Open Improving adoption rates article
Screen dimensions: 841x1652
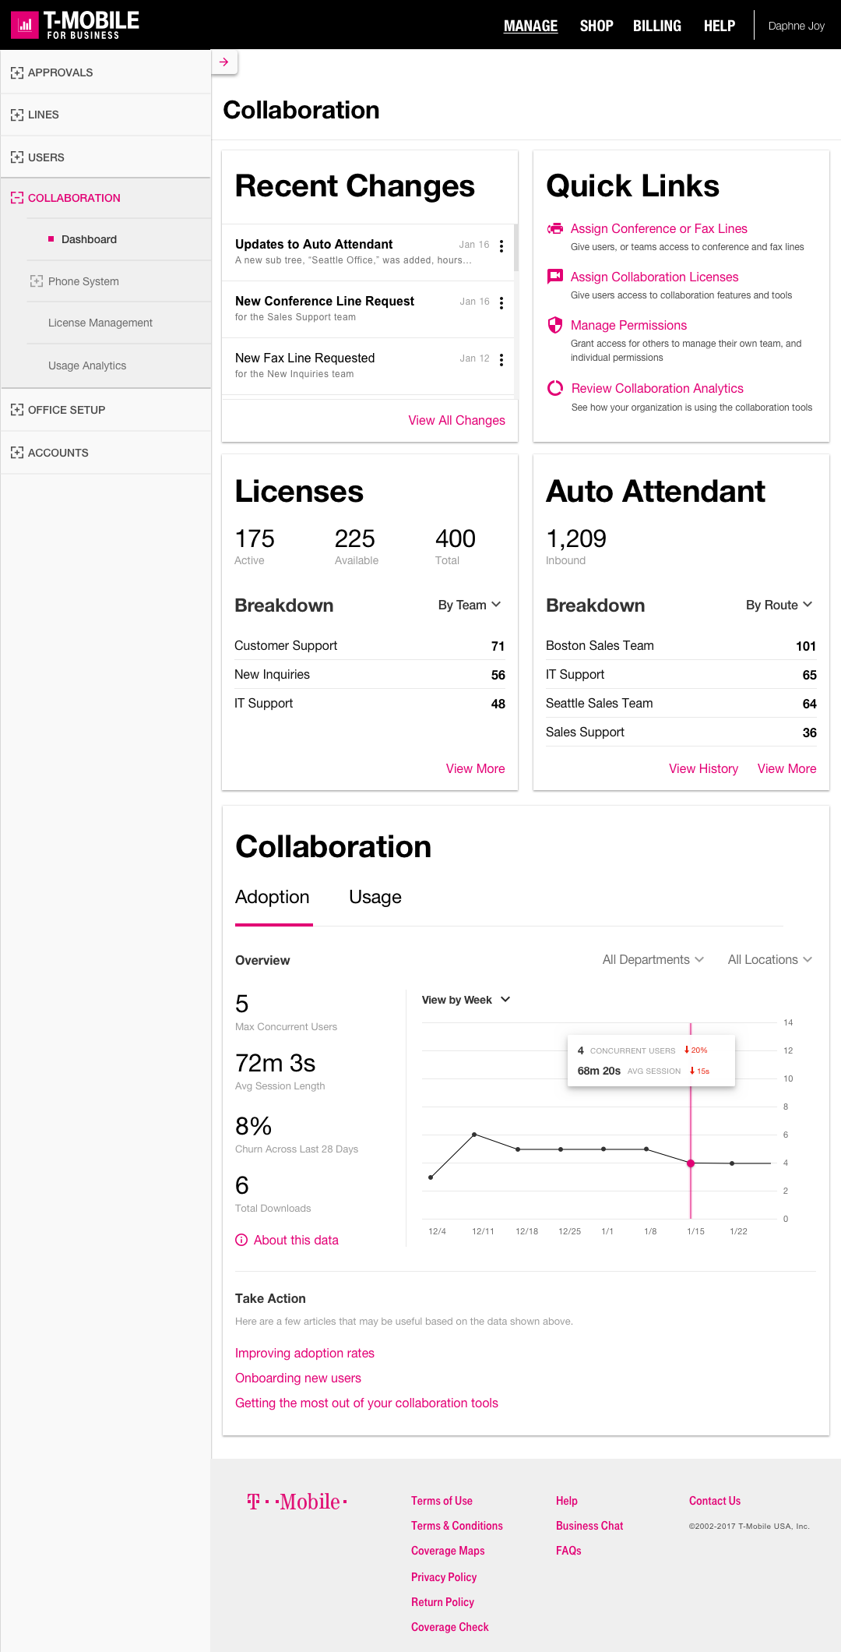(304, 1353)
